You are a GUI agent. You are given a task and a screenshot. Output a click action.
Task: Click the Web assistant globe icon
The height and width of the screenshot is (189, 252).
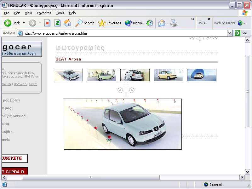[x=240, y=23]
